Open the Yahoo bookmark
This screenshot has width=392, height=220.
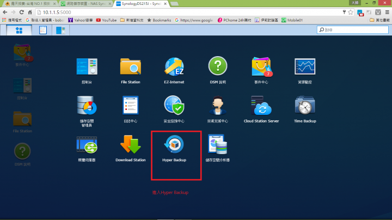[80, 20]
